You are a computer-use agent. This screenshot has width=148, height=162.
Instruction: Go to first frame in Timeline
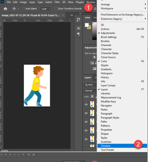(x=1, y=154)
